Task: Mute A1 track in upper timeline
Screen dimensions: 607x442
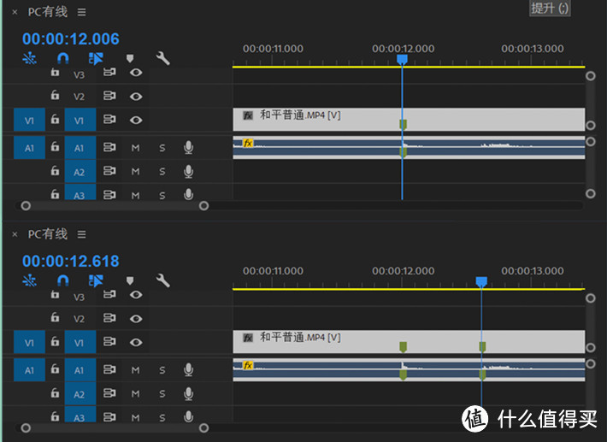Action: click(135, 148)
